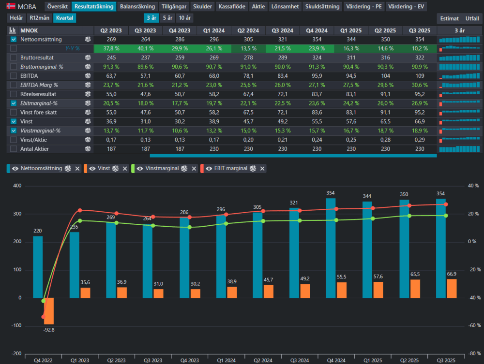This screenshot has width=484, height=364.
Task: Click the stack icon in Ebitmarginal-% row
Action: [x=88, y=103]
